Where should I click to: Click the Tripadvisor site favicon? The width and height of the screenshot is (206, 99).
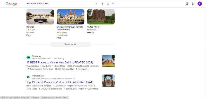click(x=28, y=57)
